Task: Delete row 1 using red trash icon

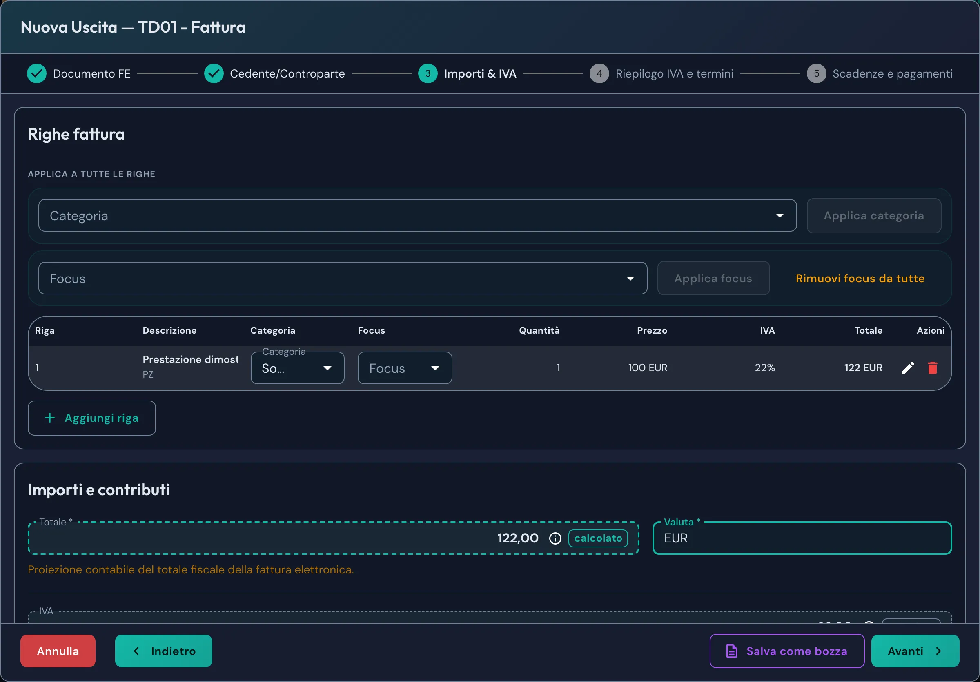Action: pos(933,368)
